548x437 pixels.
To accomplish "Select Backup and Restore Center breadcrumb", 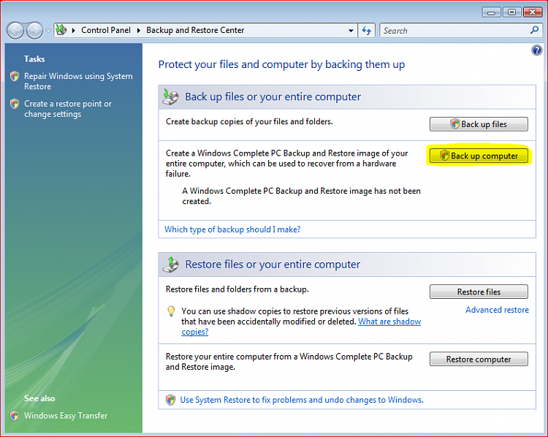I will pos(195,31).
